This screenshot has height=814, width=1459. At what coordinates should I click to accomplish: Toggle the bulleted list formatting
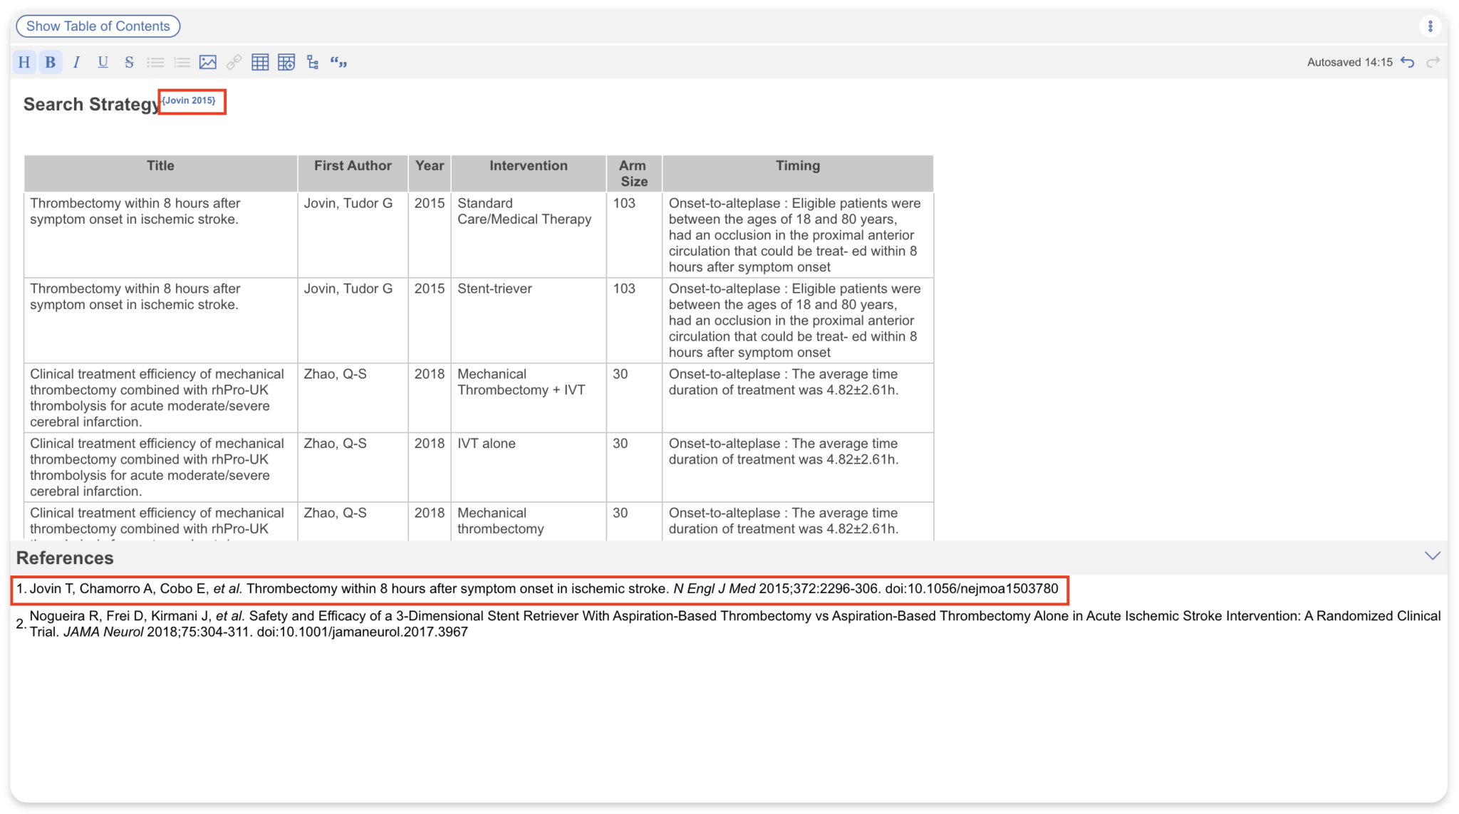pyautogui.click(x=155, y=62)
